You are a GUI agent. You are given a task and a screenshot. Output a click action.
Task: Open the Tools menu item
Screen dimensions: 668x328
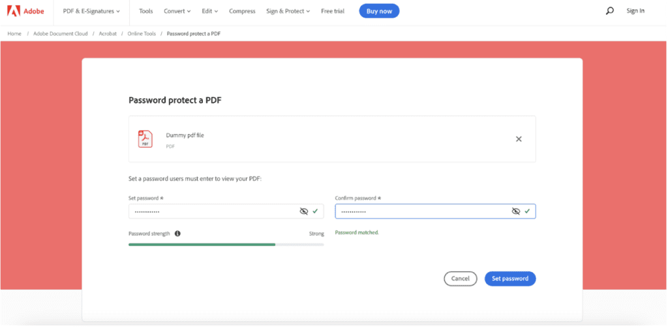pyautogui.click(x=146, y=11)
